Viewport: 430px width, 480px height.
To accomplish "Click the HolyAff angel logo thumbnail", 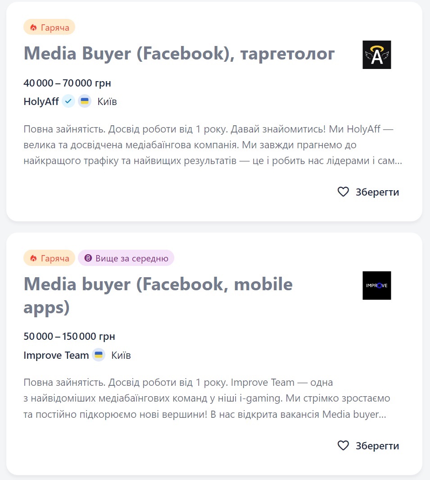I will (x=376, y=55).
